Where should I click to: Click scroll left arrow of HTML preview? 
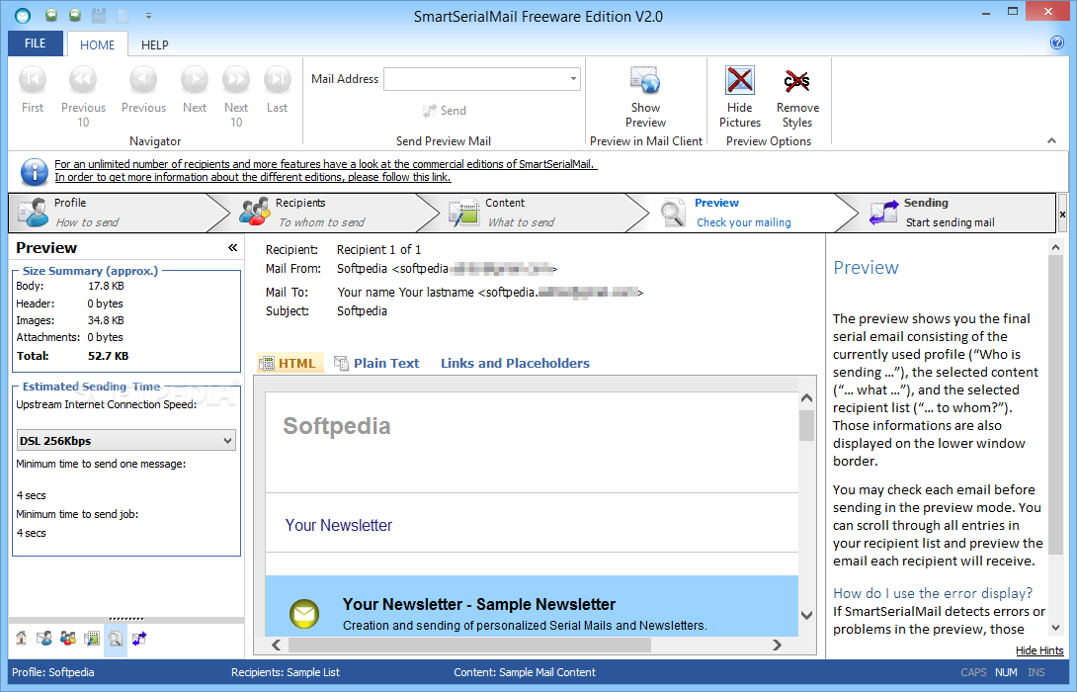[276, 645]
